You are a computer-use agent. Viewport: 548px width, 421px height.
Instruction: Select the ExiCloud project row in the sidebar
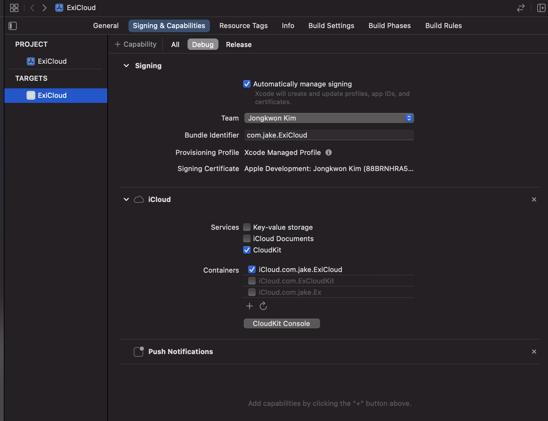56,61
